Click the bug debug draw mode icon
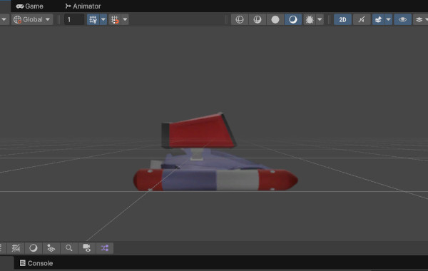This screenshot has height=271, width=428. (x=310, y=20)
